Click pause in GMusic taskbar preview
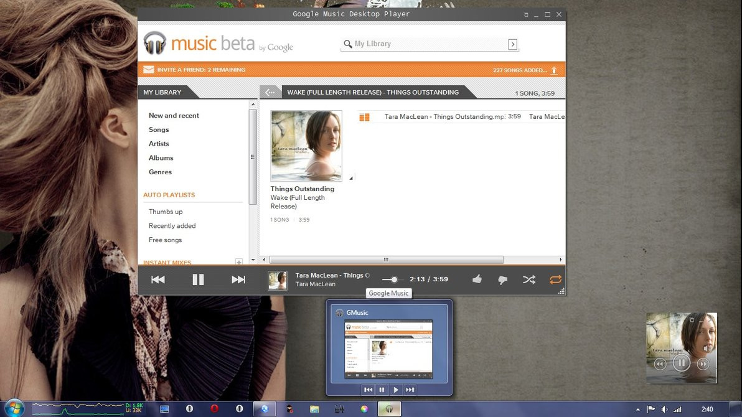This screenshot has width=742, height=417. point(382,390)
